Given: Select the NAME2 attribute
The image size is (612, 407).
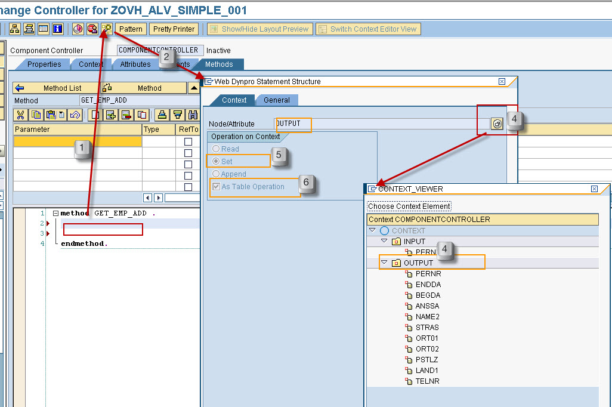Looking at the screenshot, I should [x=427, y=317].
